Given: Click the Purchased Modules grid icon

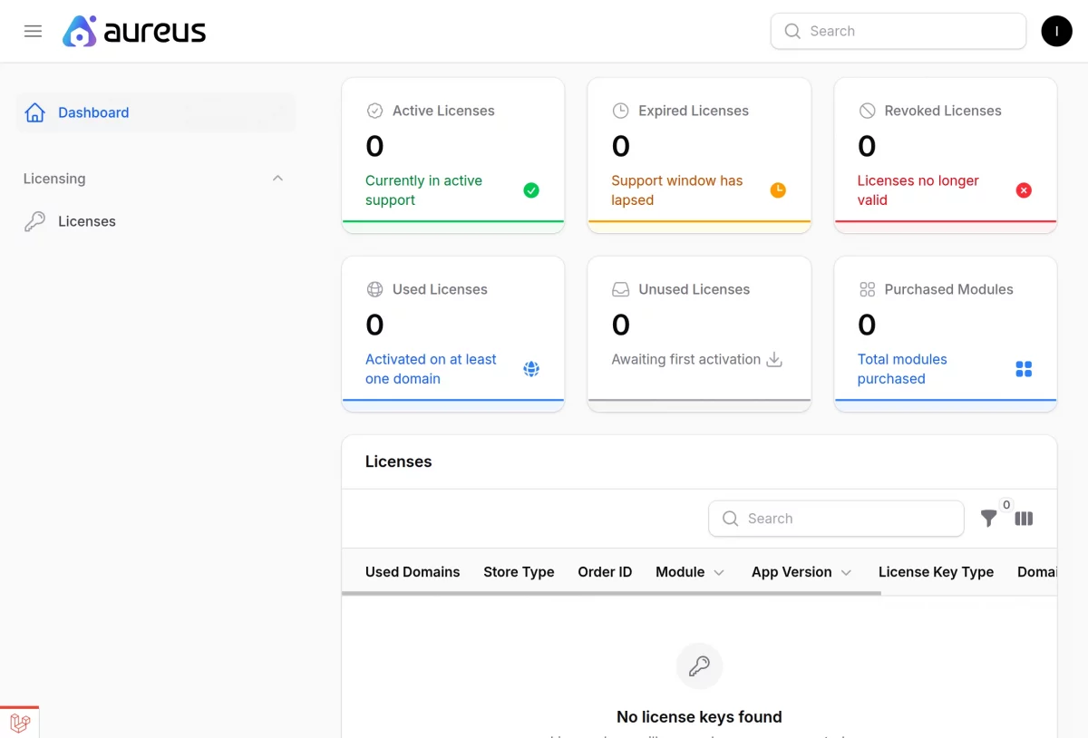Looking at the screenshot, I should click(867, 289).
